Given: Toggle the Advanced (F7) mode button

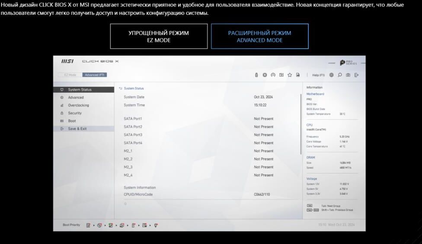Looking at the screenshot, I should pos(94,75).
